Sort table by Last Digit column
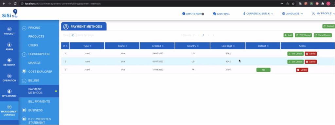This screenshot has height=125, width=335. (x=228, y=46)
